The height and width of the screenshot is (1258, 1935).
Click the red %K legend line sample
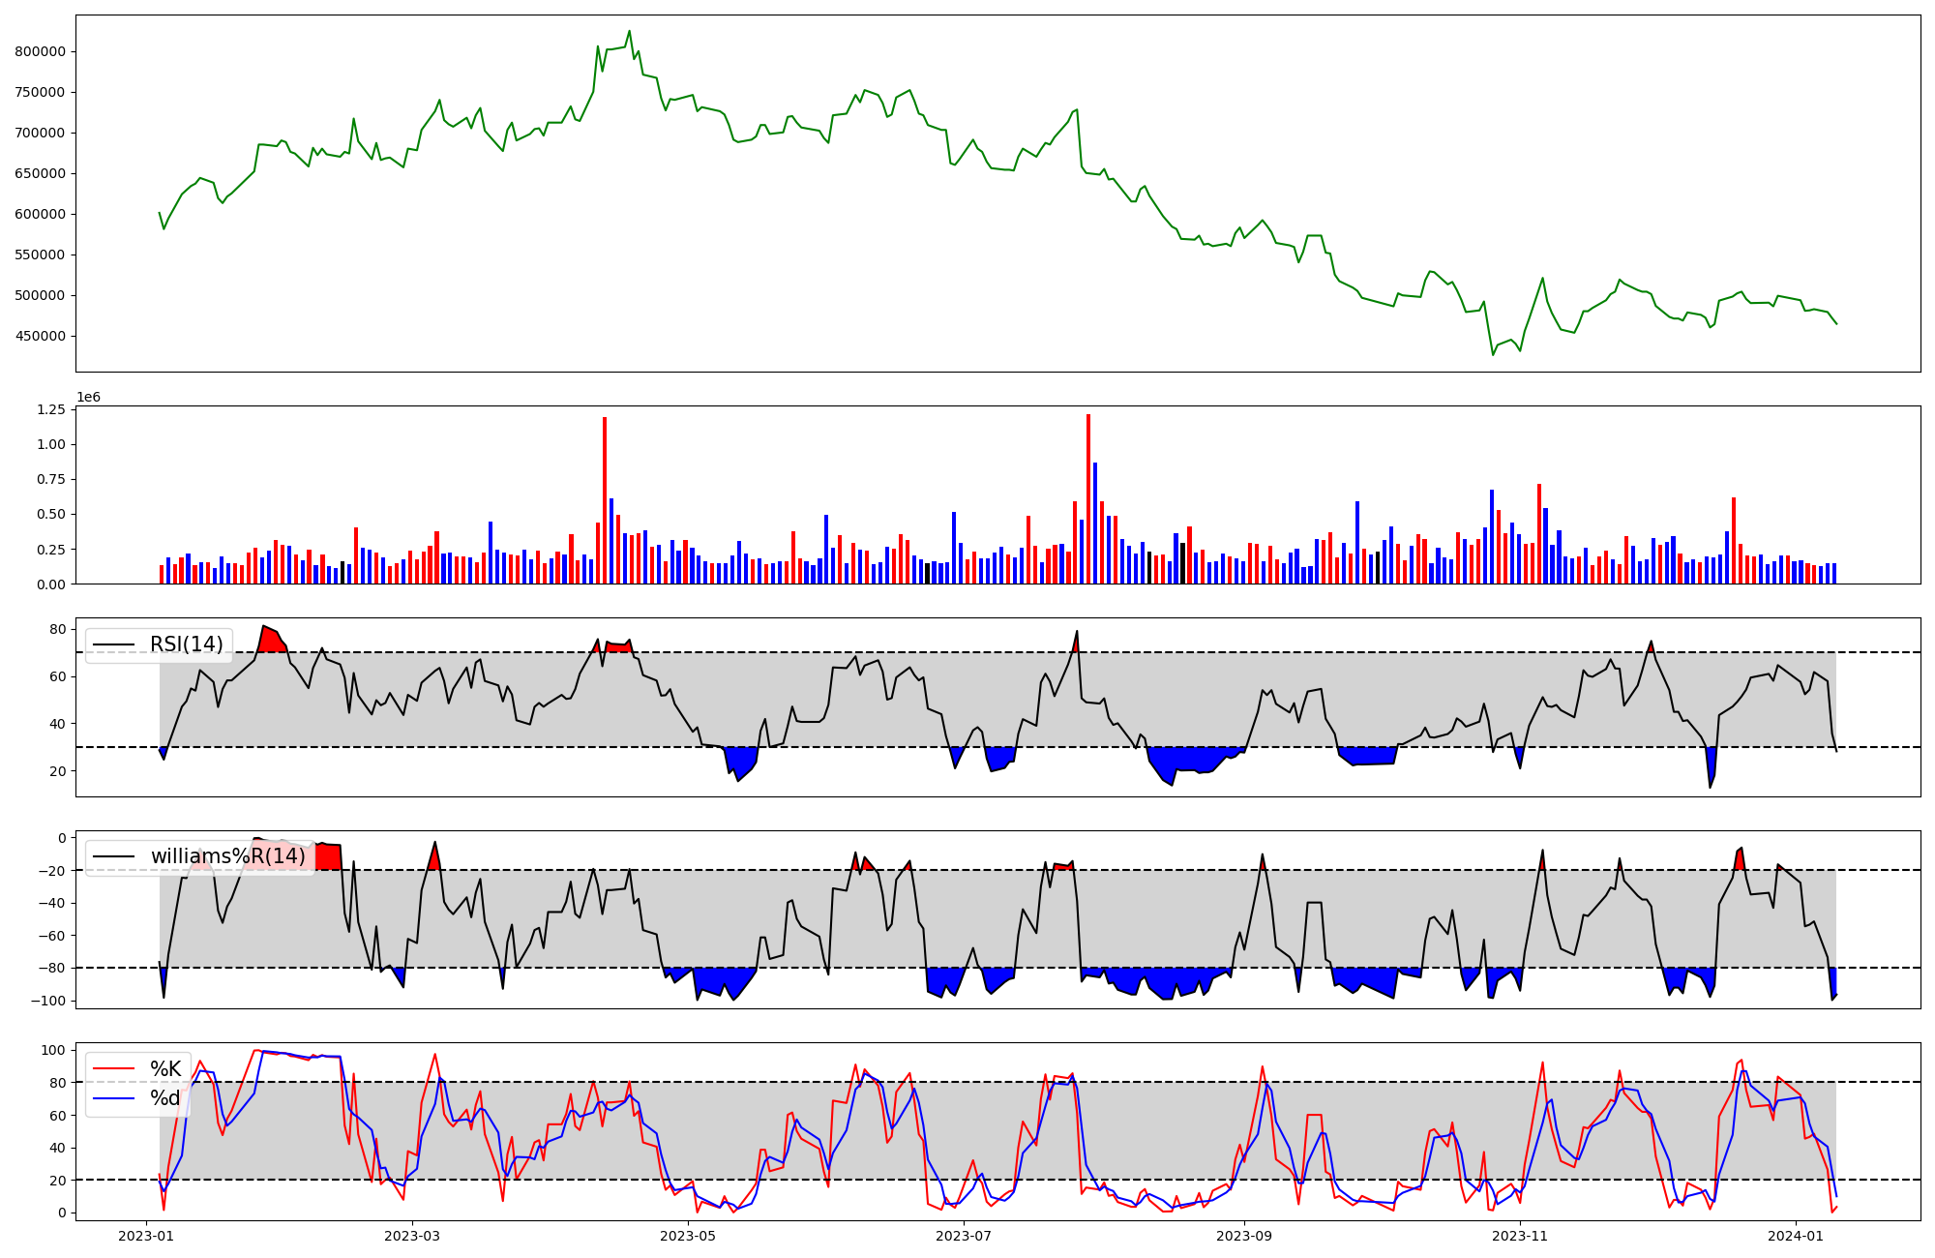(x=114, y=1069)
